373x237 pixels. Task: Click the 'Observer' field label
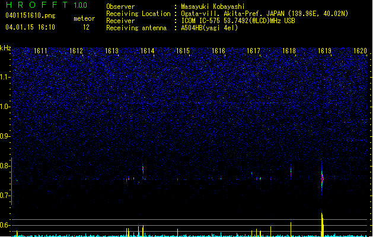[x=120, y=7]
